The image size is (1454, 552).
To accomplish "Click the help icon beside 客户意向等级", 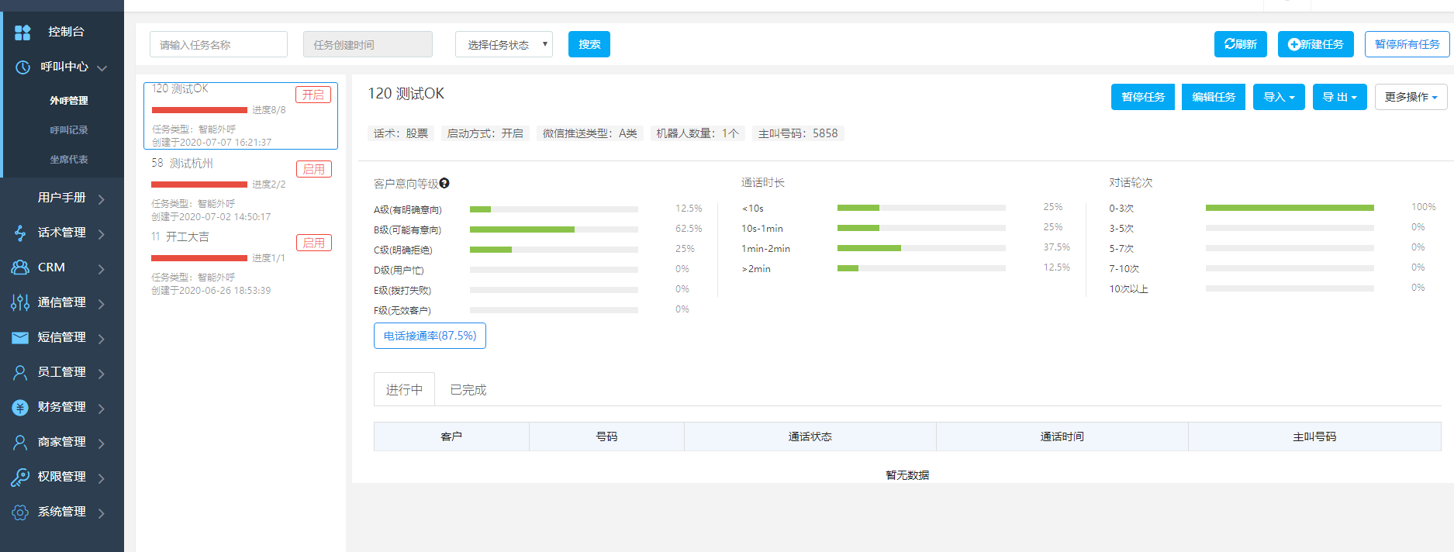I will click(x=444, y=184).
